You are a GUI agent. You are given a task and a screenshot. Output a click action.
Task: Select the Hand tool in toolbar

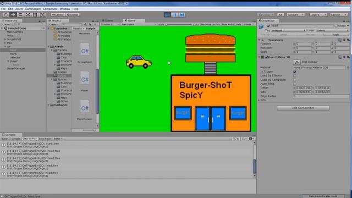tap(6, 15)
